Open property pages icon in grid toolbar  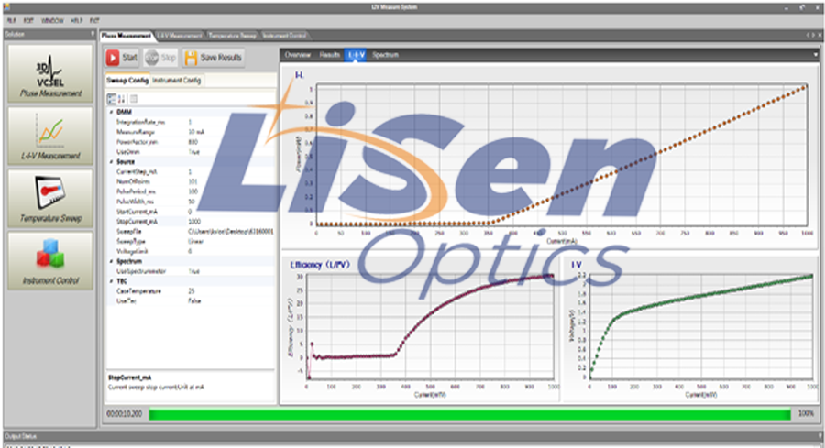point(134,99)
